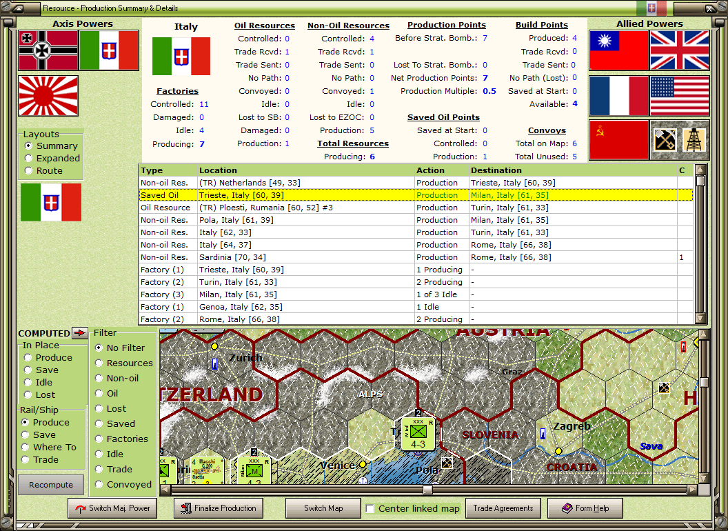Click the resource icon in Hungary on map
728x531 pixels.
tap(664, 388)
